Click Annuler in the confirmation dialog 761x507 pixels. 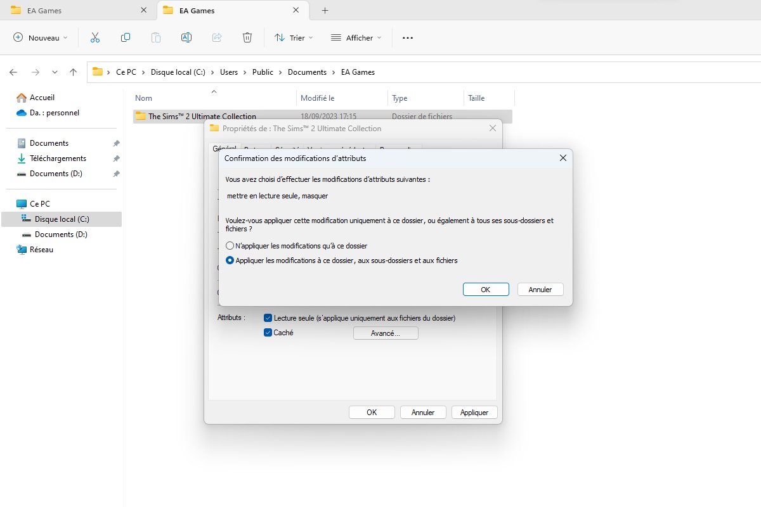pos(540,290)
